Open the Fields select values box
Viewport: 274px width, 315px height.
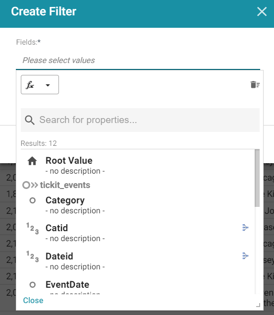138,60
